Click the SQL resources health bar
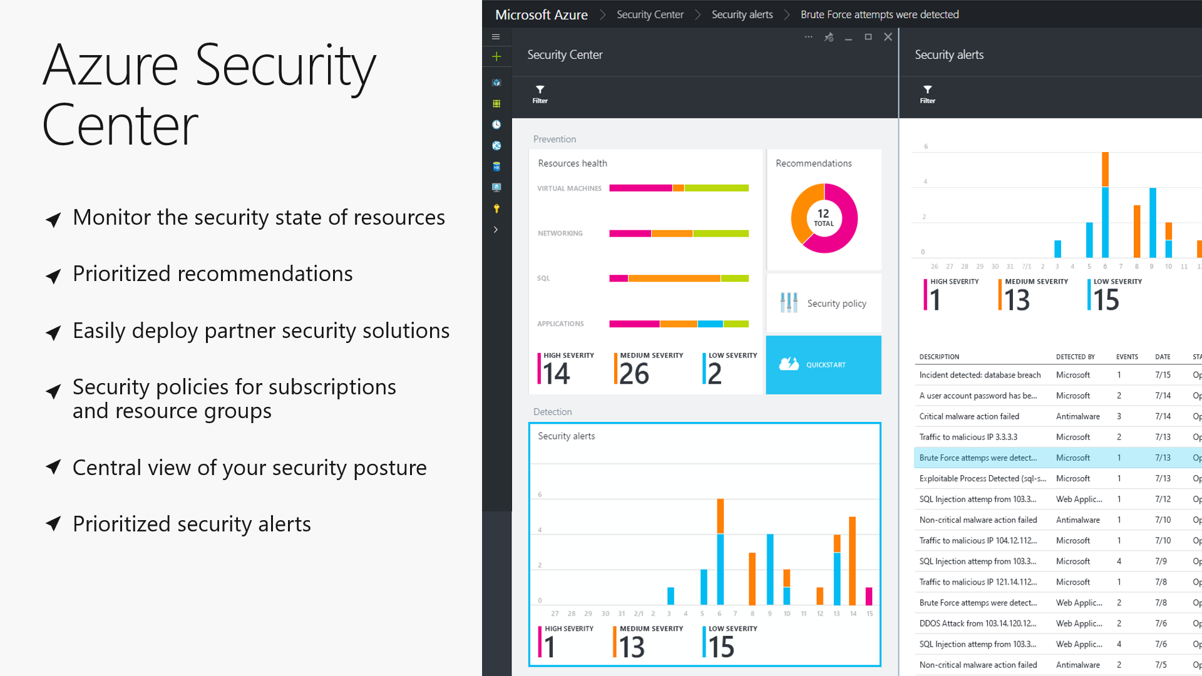The width and height of the screenshot is (1202, 676). point(679,279)
